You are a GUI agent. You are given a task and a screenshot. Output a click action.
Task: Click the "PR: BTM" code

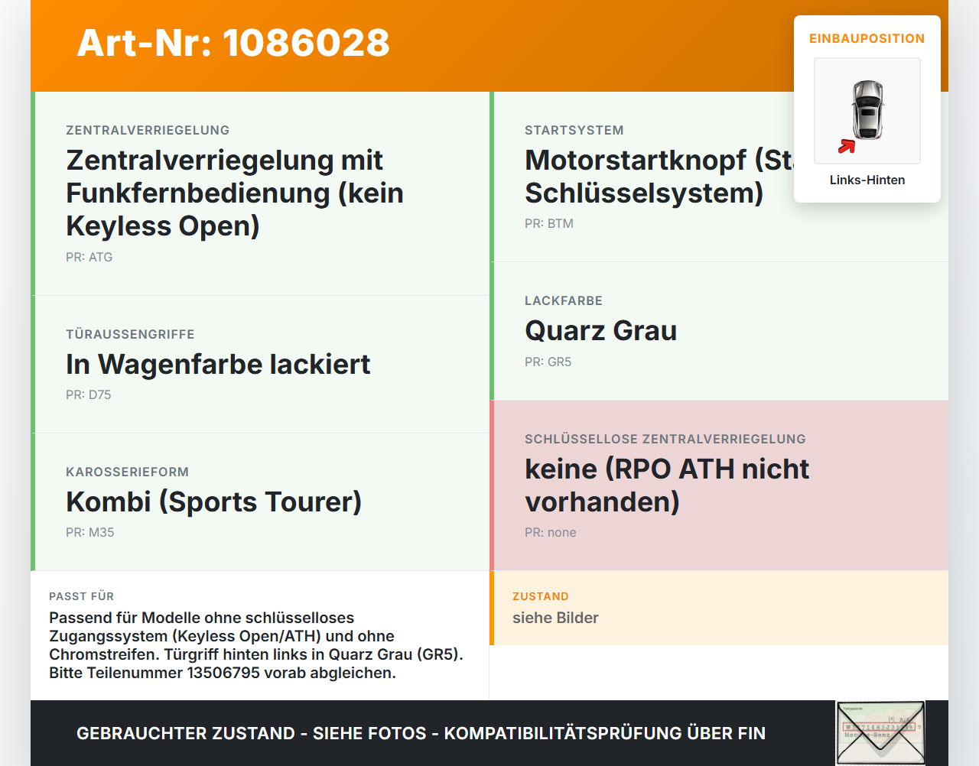click(x=549, y=223)
